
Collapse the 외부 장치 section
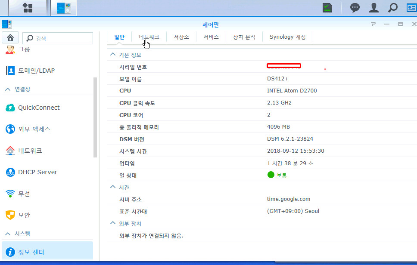click(x=113, y=223)
